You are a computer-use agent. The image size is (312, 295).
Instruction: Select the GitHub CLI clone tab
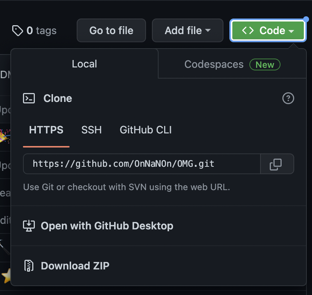[x=146, y=130]
